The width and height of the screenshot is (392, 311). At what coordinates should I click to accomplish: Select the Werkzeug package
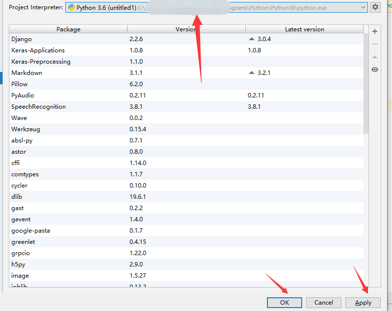186,129
